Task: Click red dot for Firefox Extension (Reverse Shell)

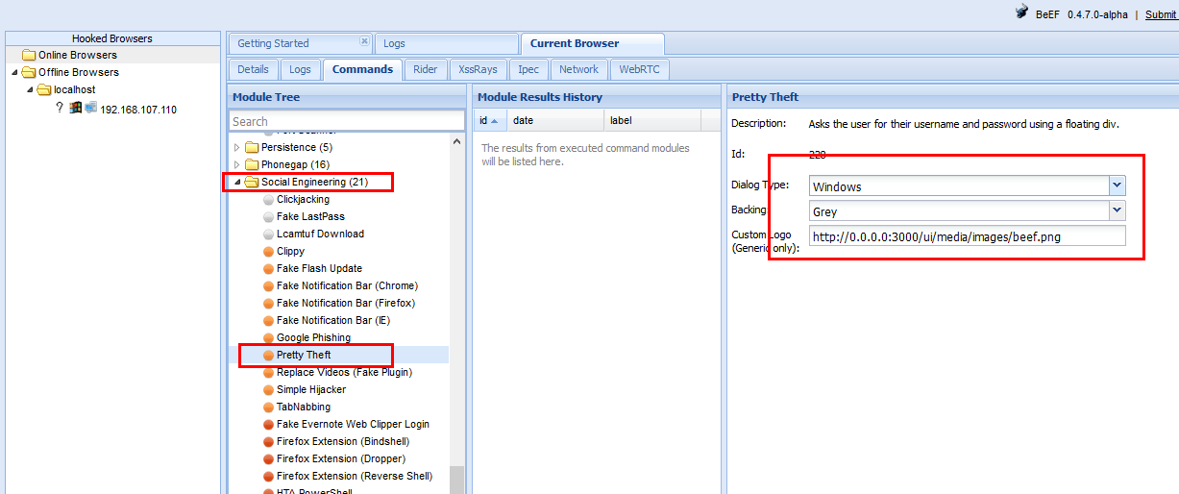Action: [268, 476]
